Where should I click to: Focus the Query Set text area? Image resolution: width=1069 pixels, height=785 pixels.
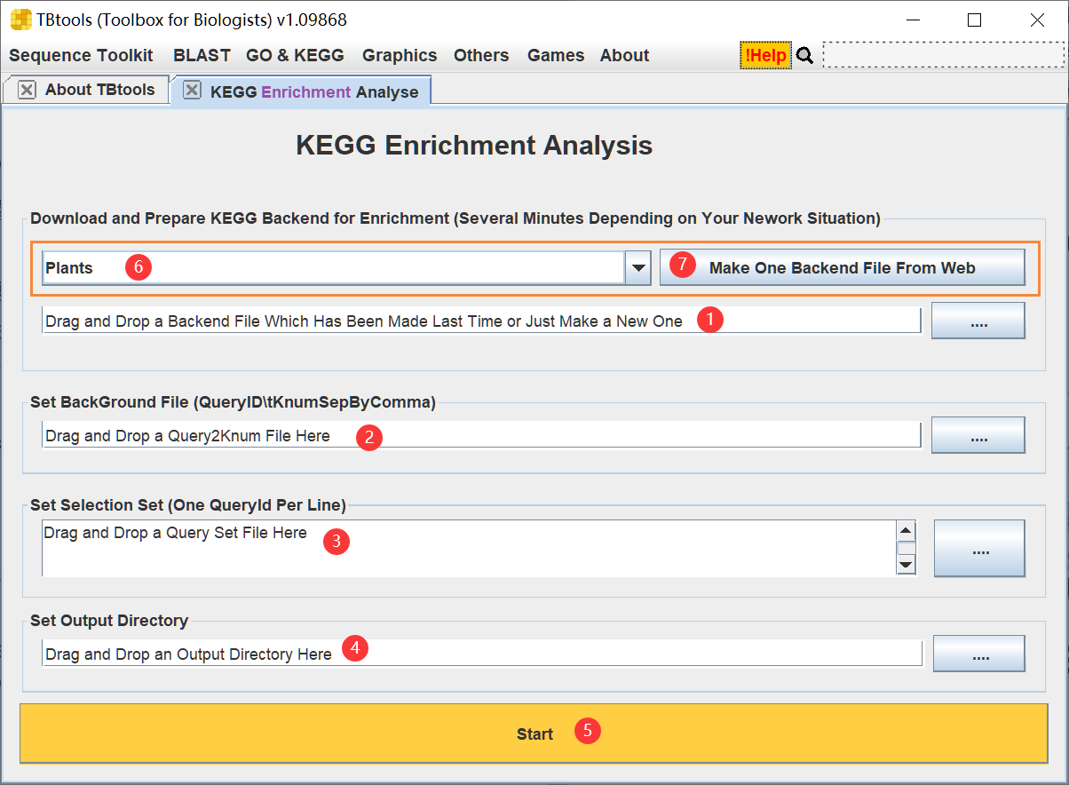click(x=469, y=549)
